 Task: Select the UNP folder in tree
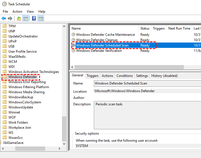pos(12,31)
